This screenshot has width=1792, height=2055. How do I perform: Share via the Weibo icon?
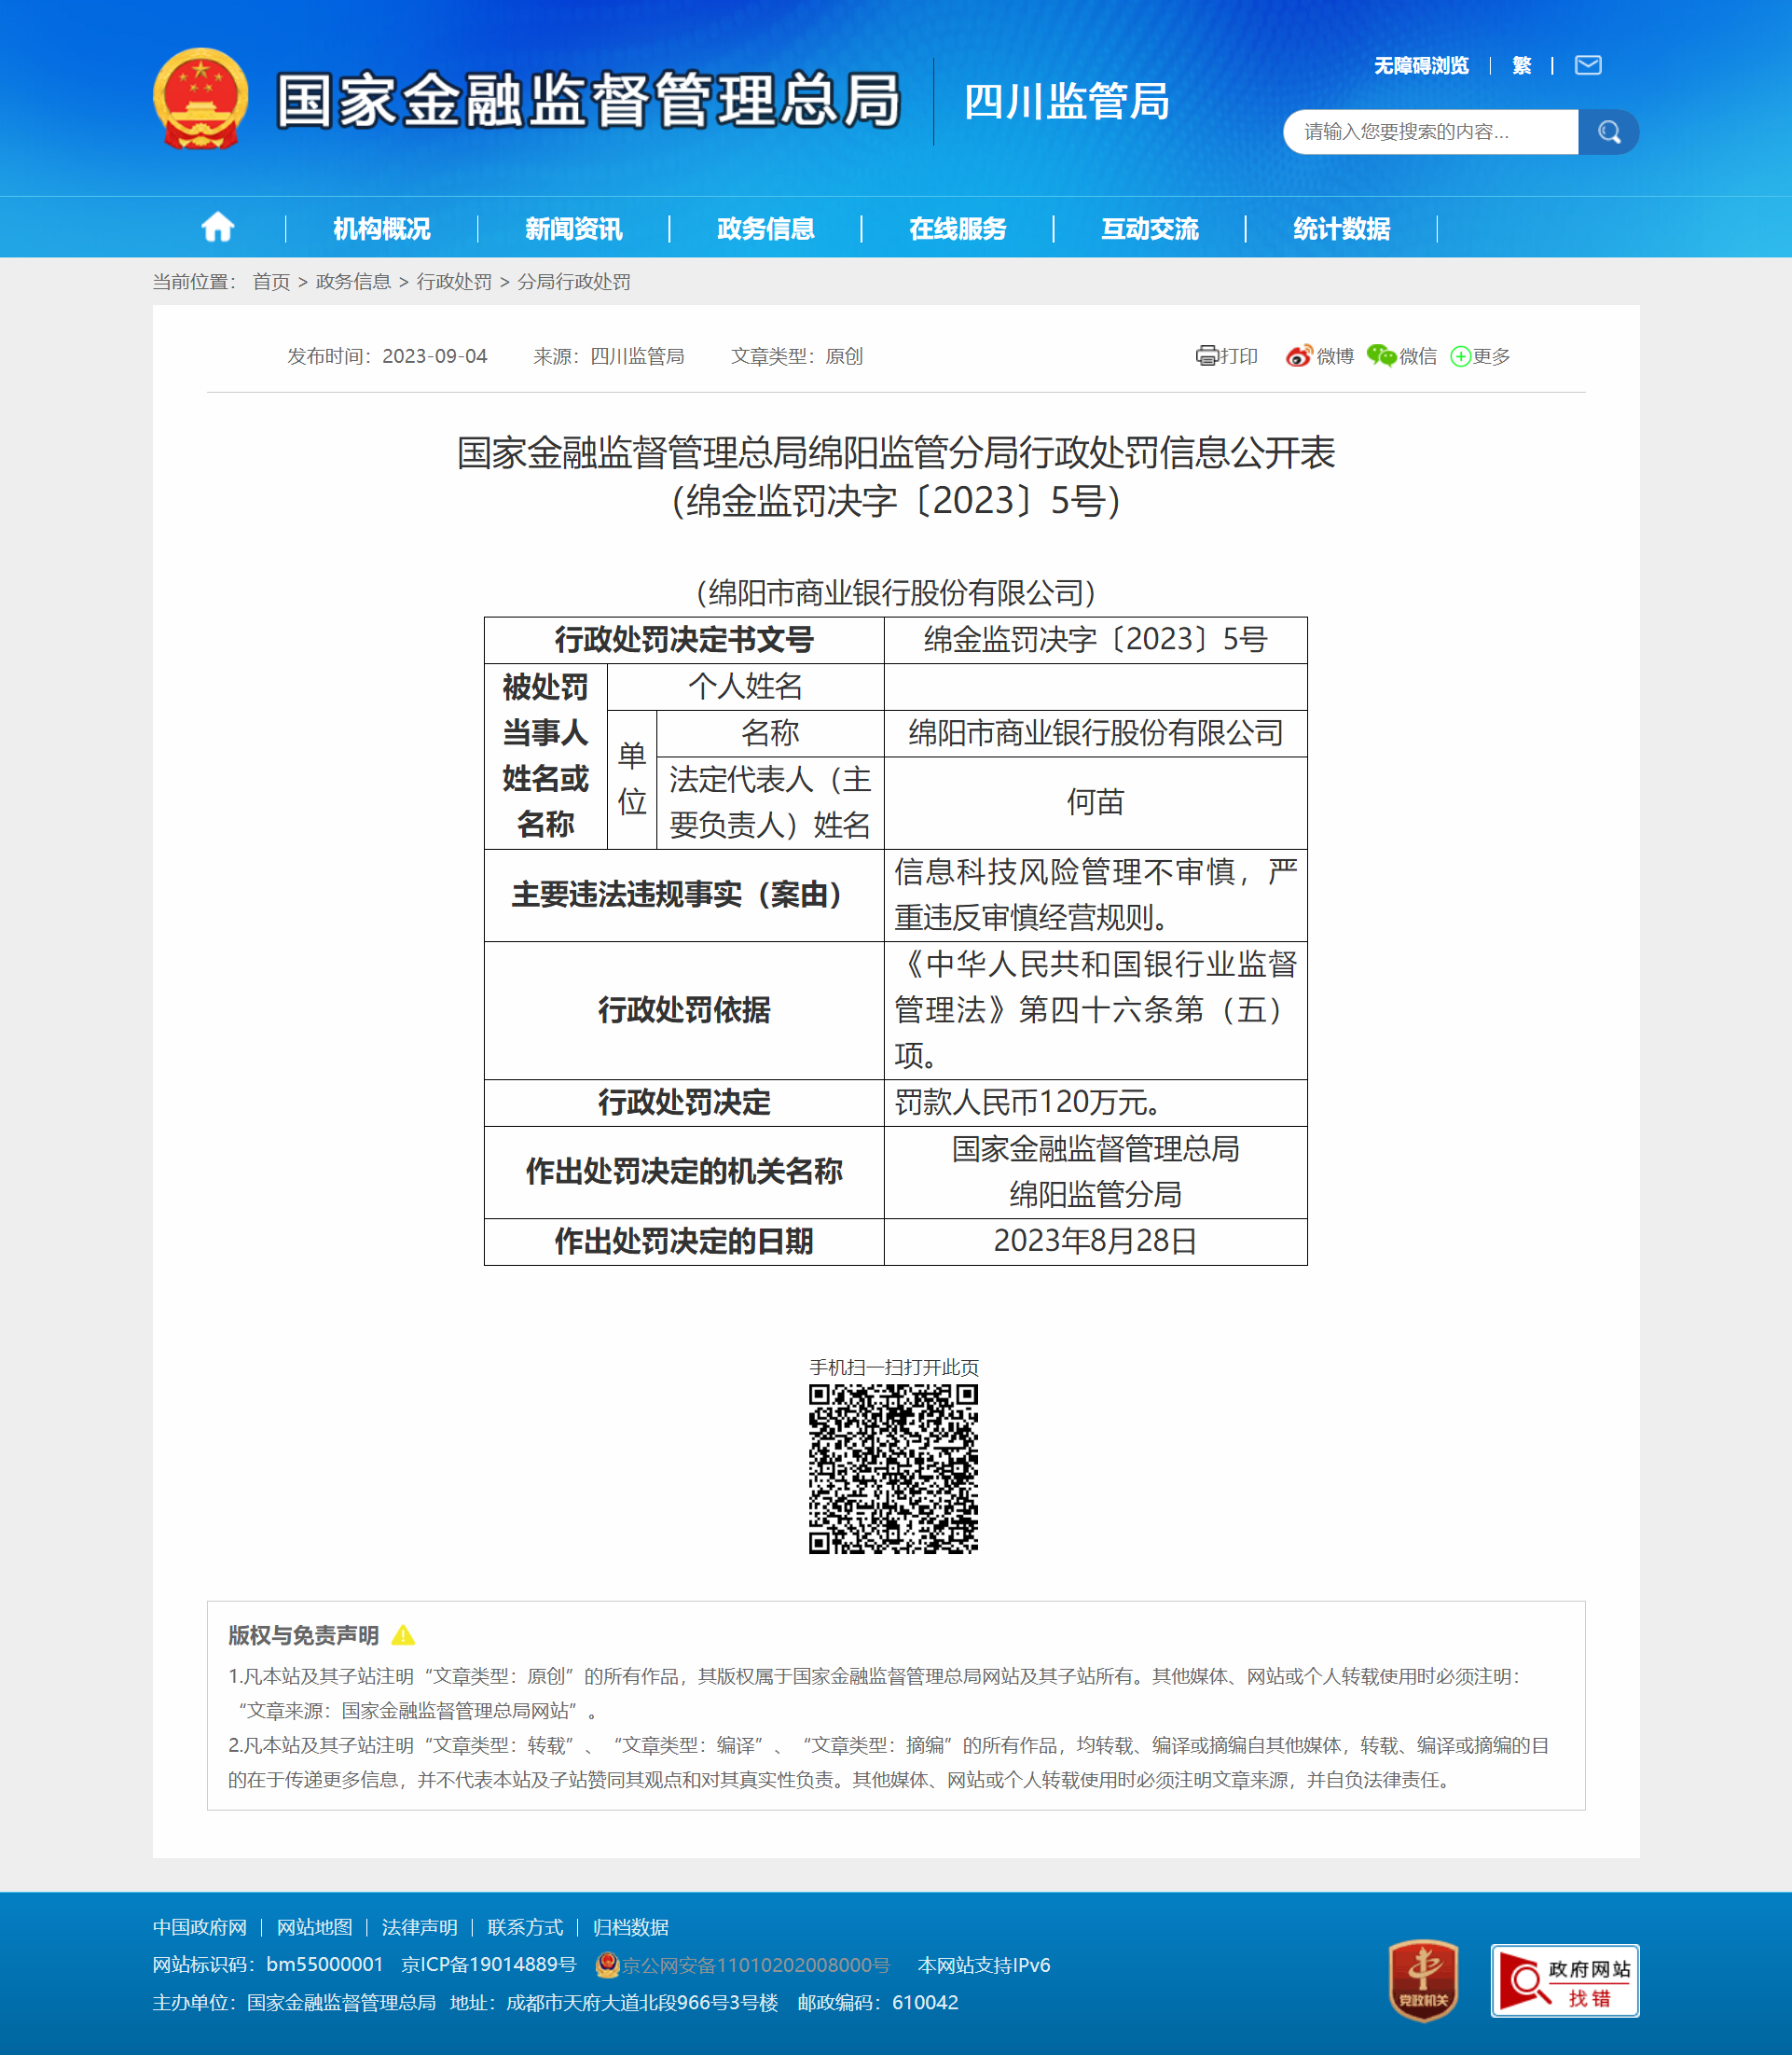1298,356
